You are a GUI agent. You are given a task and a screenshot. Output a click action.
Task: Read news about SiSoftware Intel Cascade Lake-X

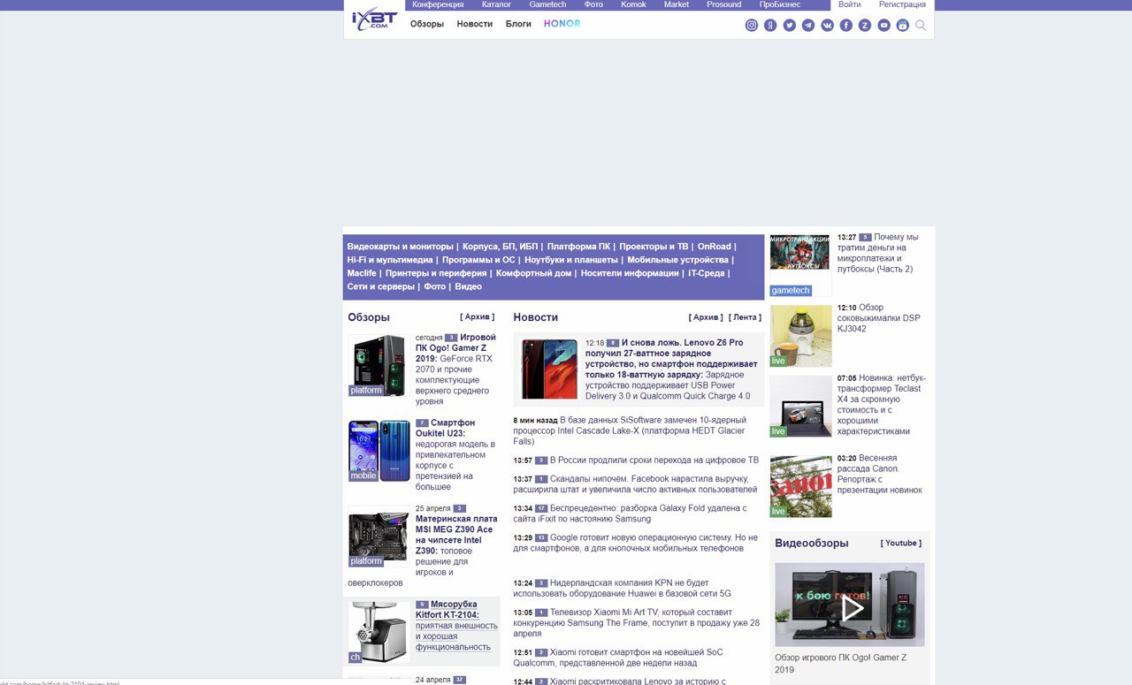tap(630, 430)
